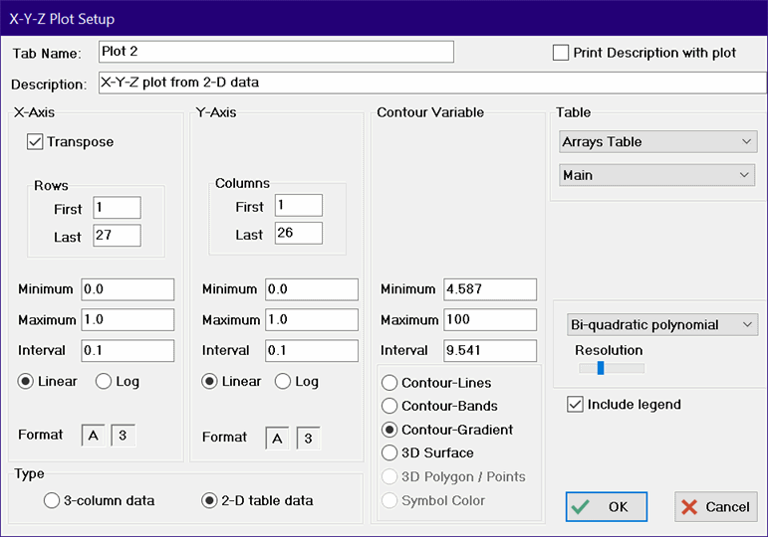This screenshot has width=768, height=537.
Task: Set X-Axis scale to Log
Action: click(104, 381)
